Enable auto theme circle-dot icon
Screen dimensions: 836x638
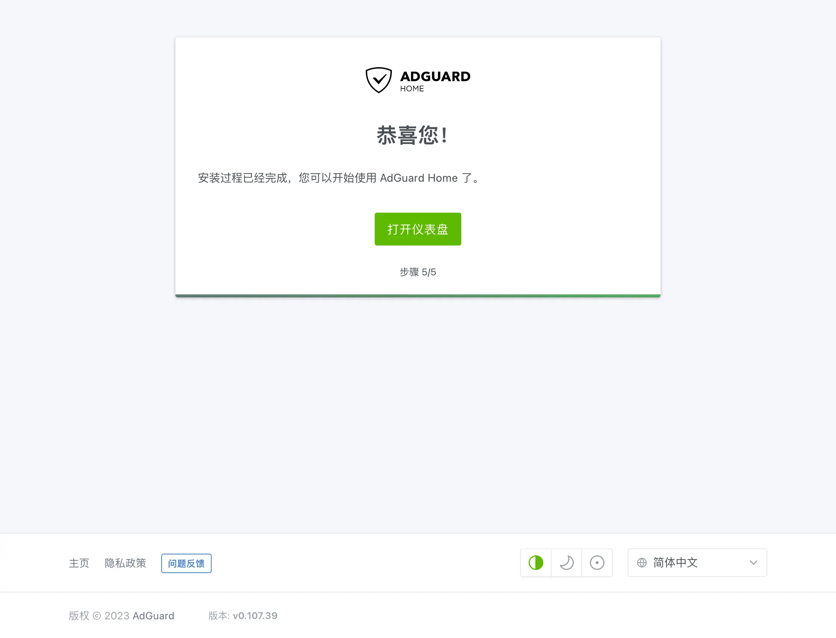[597, 562]
